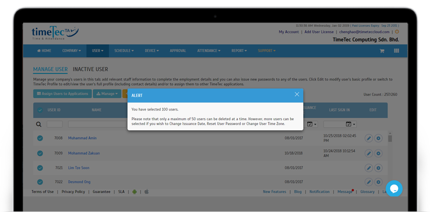Go to HOME in navigation bar
Viewport: 430px width, 212px height.
point(44,50)
